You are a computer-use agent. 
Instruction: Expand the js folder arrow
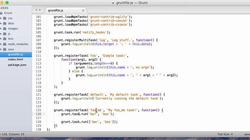point(1,34)
